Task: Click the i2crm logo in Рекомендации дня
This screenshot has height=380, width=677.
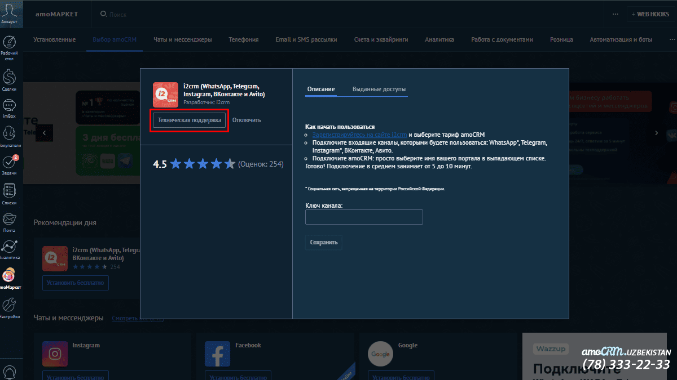Action: click(55, 258)
